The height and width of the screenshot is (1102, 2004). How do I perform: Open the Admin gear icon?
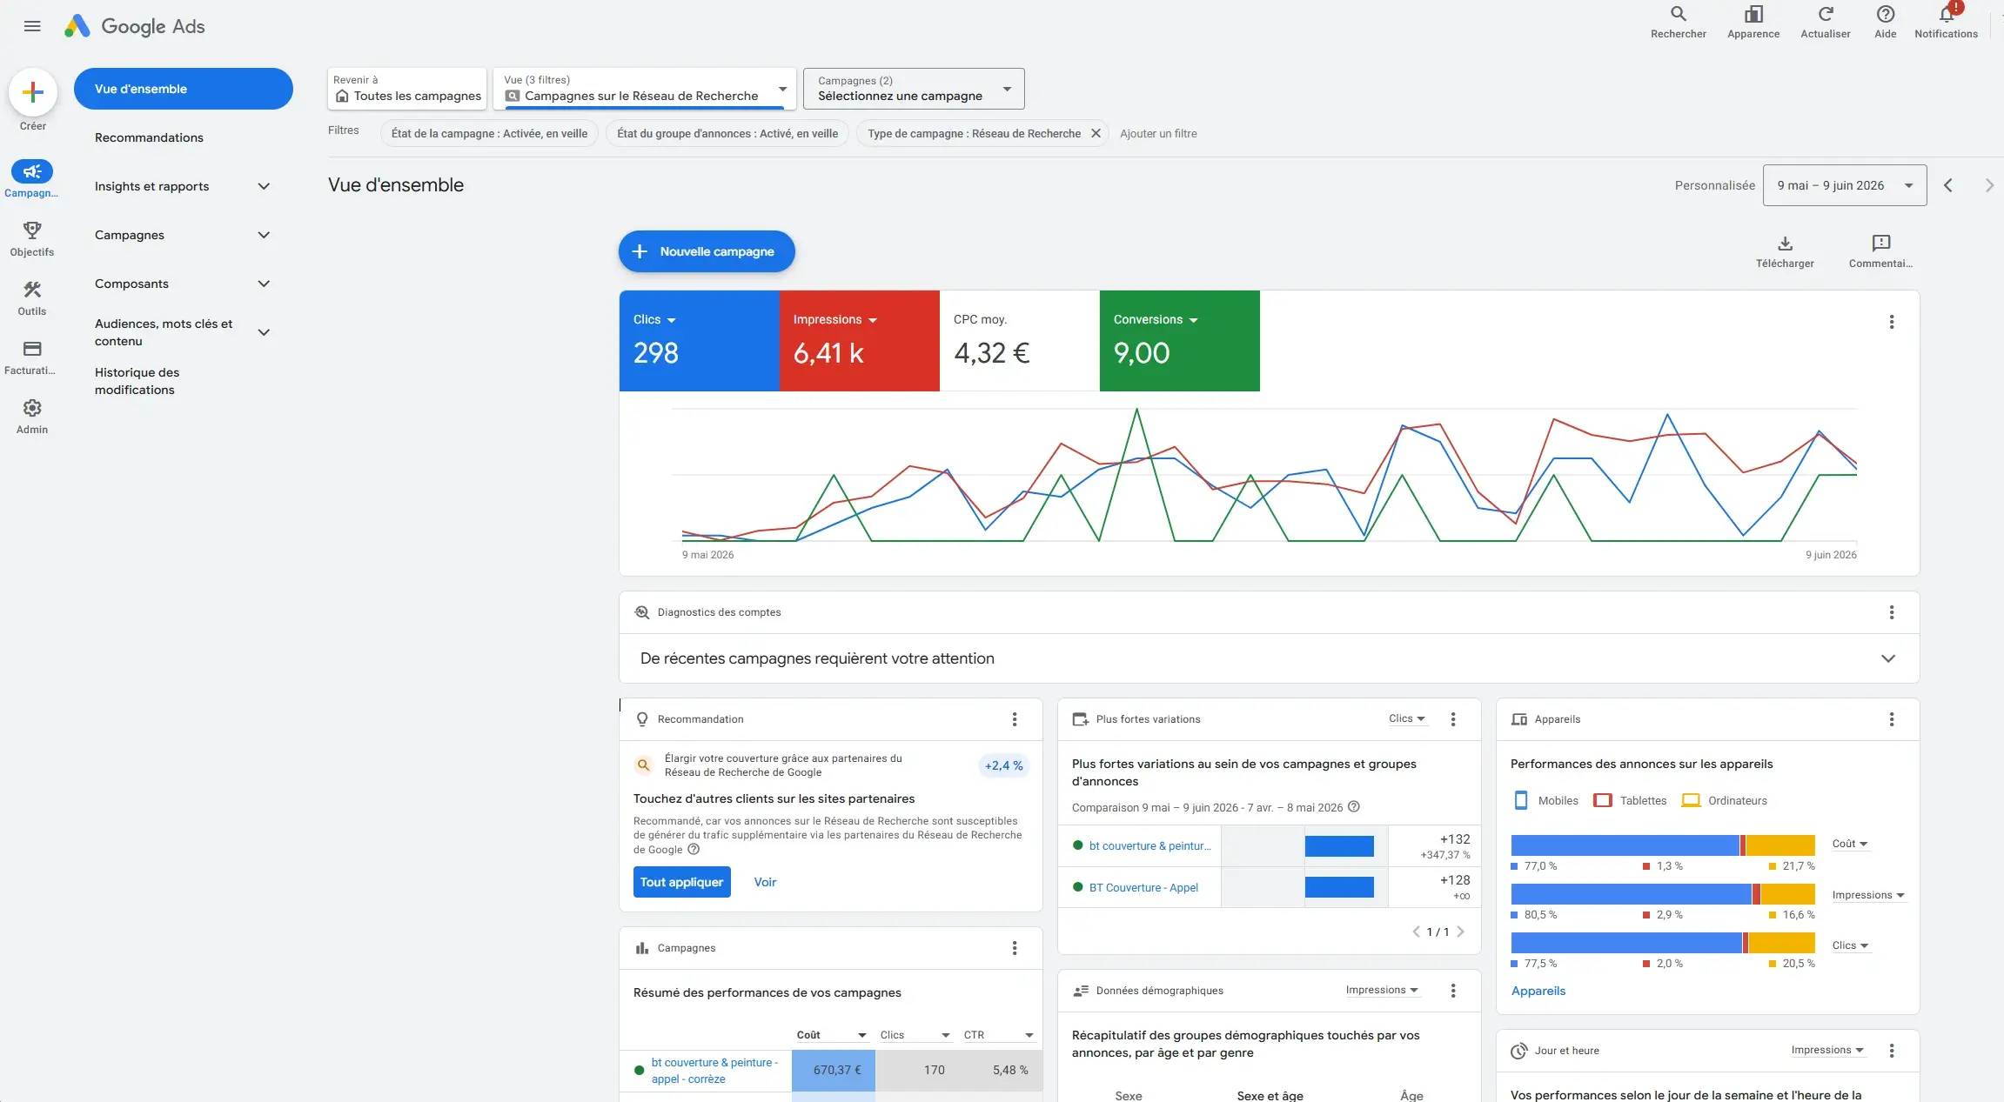(32, 408)
